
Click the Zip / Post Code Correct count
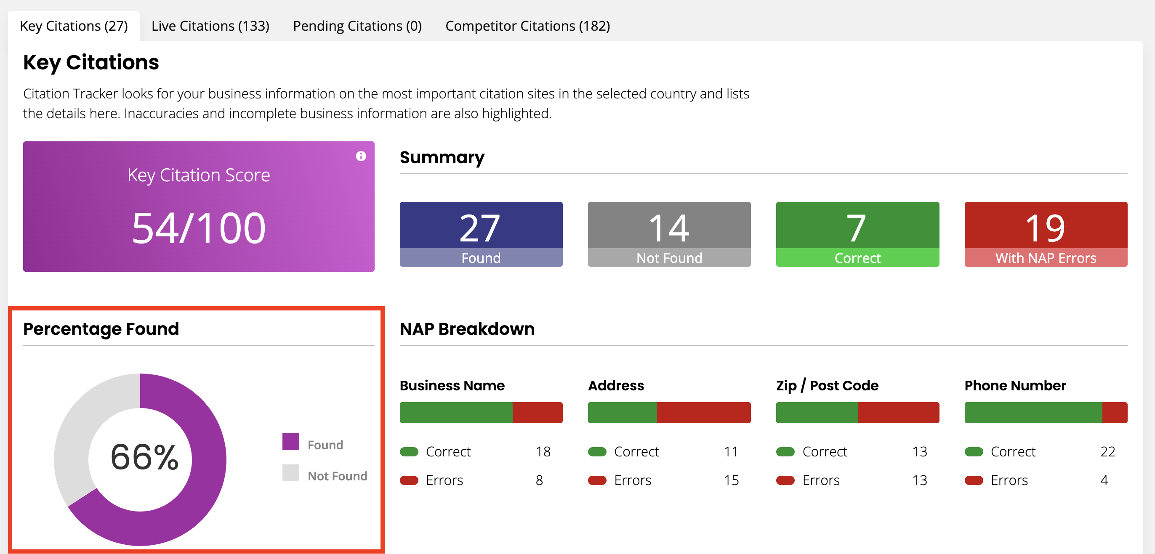pyautogui.click(x=920, y=451)
